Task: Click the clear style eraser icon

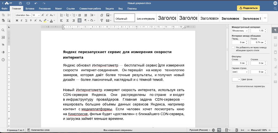Action: point(102,15)
